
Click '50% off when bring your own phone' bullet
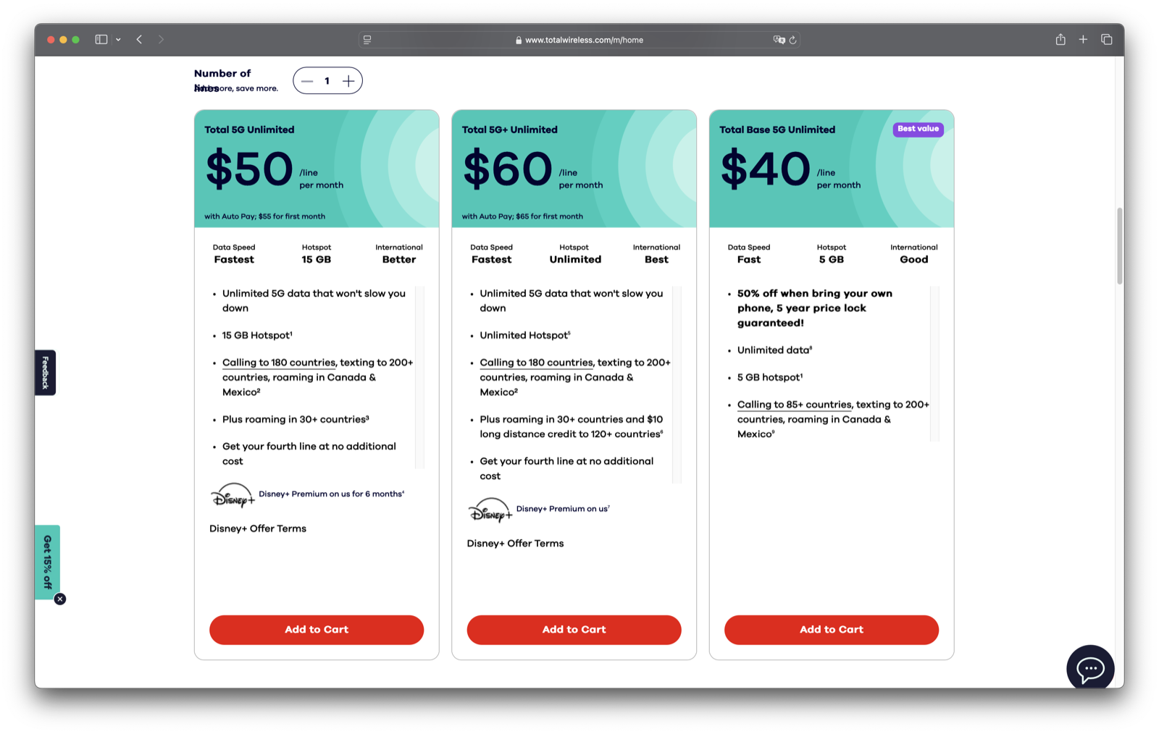pyautogui.click(x=815, y=308)
